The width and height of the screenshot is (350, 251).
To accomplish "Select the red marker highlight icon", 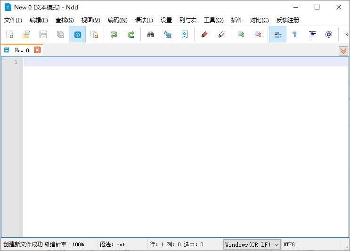I will point(204,34).
